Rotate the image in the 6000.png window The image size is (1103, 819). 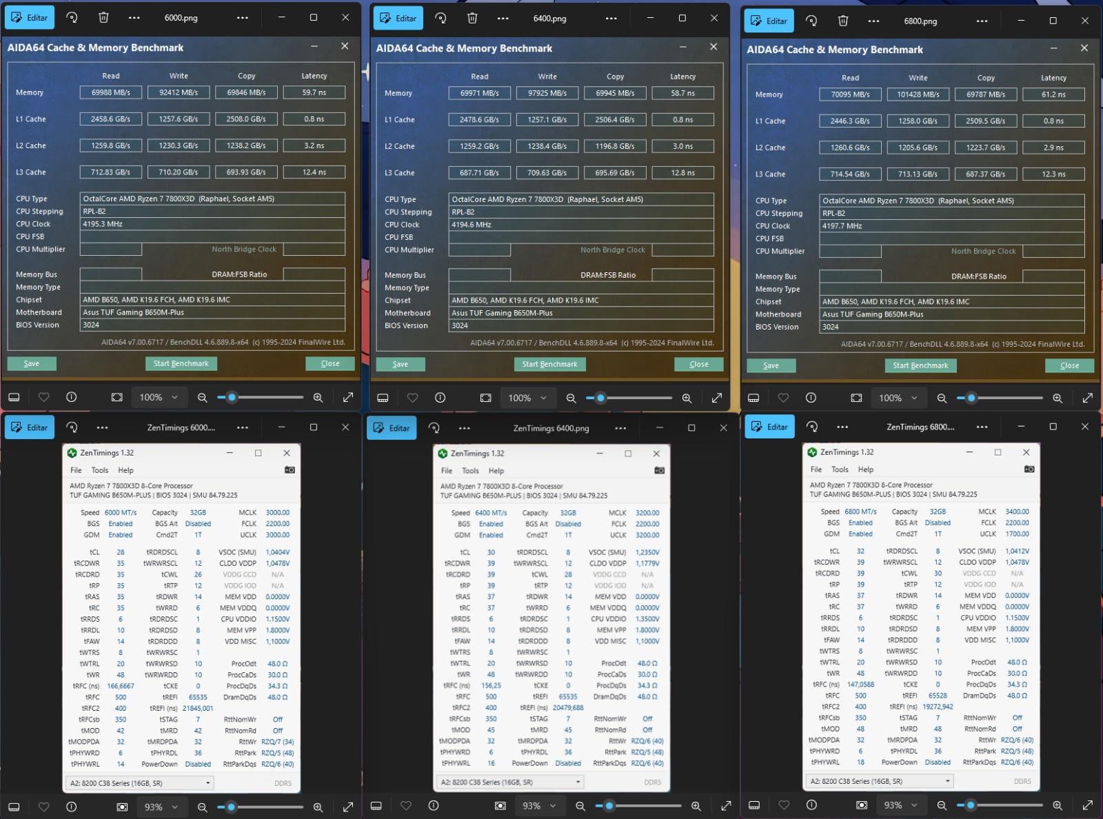(72, 18)
